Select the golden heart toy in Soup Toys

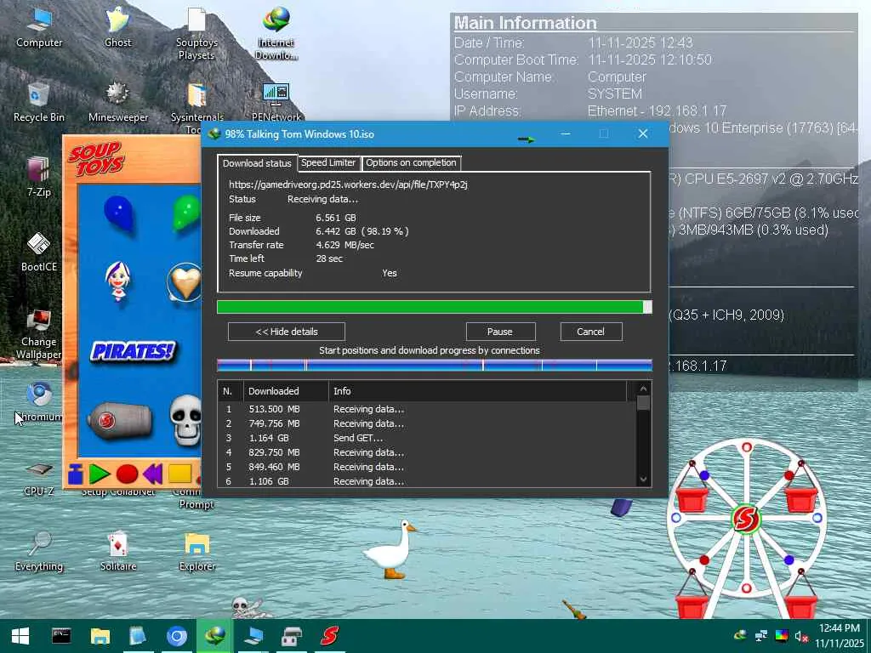click(185, 282)
